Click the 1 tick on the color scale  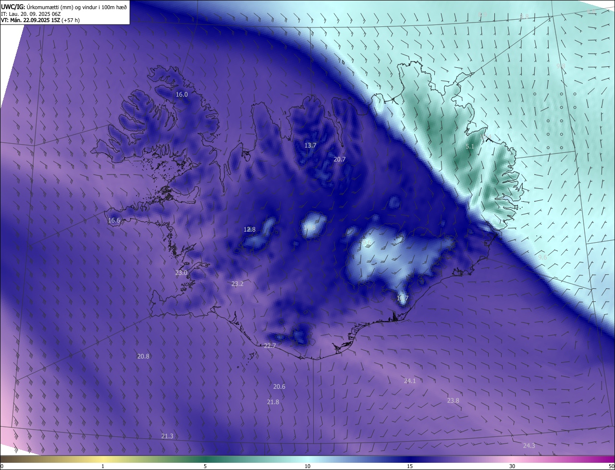click(x=103, y=467)
